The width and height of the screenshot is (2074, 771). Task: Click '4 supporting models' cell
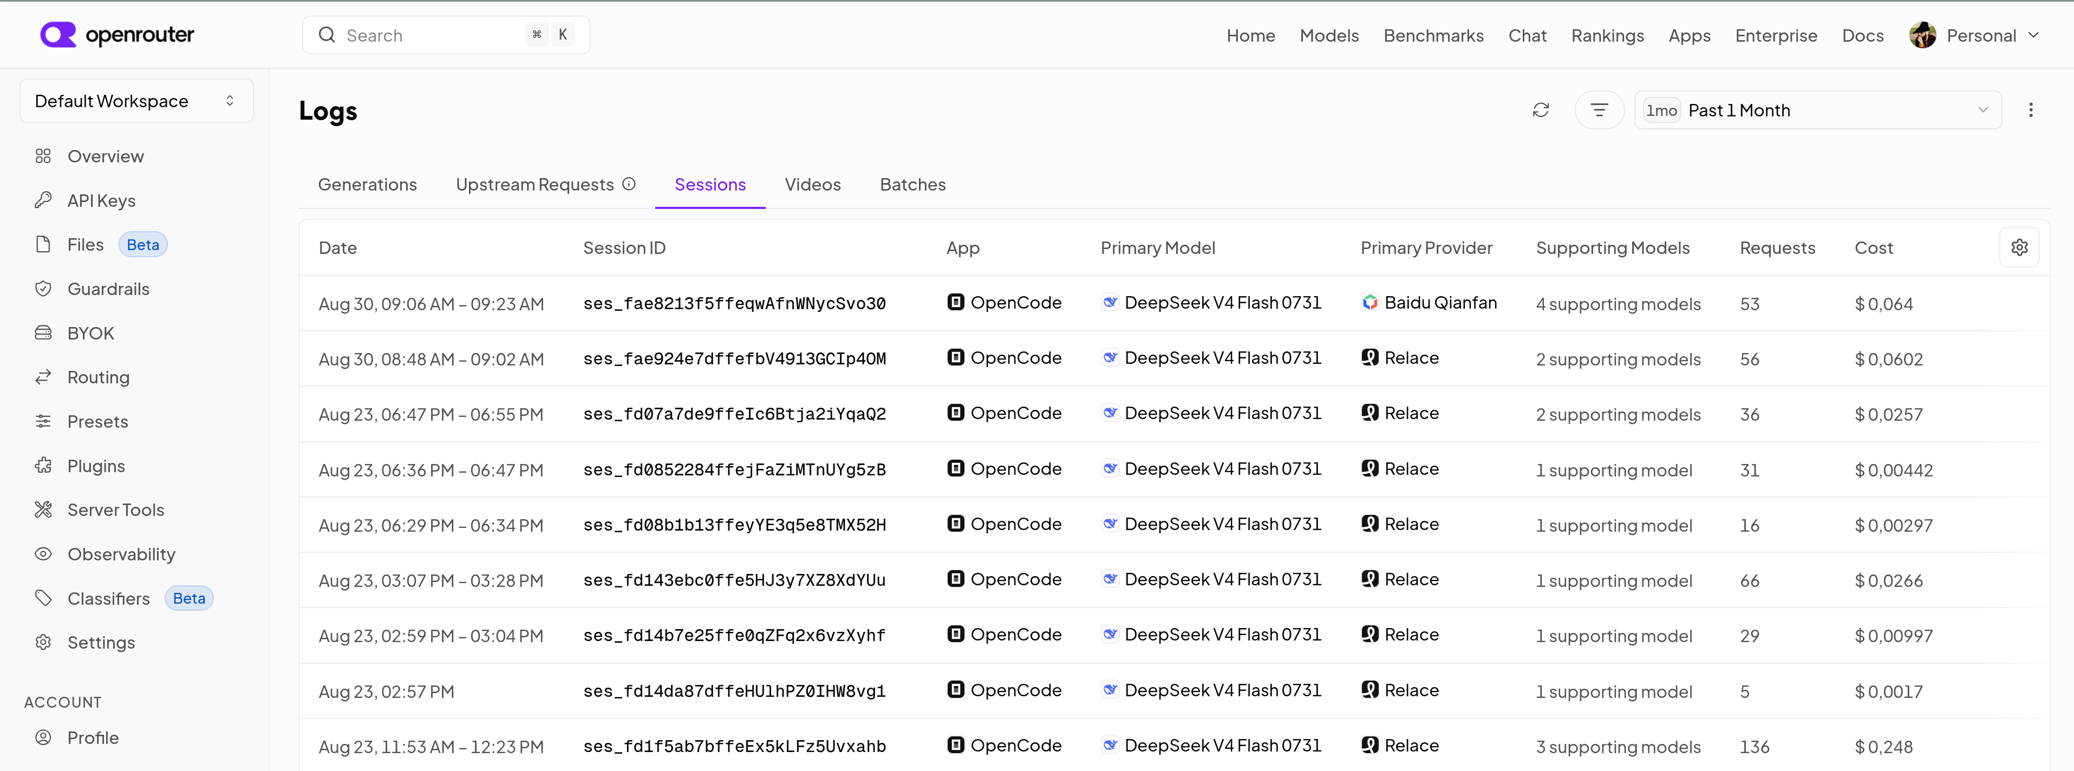coord(1618,304)
